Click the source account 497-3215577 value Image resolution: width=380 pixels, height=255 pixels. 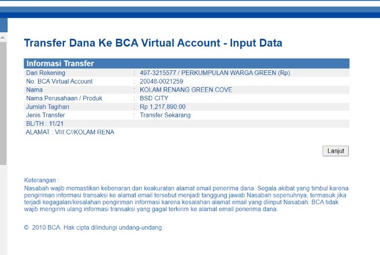pos(214,73)
